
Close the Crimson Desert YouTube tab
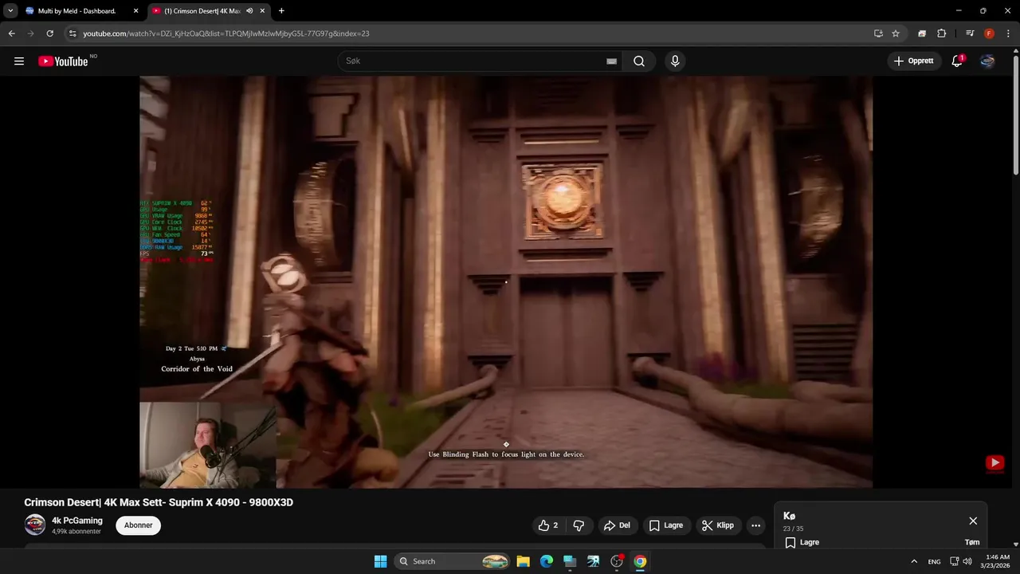(262, 11)
